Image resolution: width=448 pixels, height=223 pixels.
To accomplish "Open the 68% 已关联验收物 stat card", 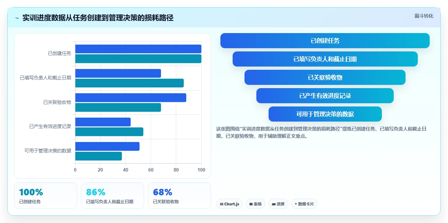I will [x=179, y=196].
